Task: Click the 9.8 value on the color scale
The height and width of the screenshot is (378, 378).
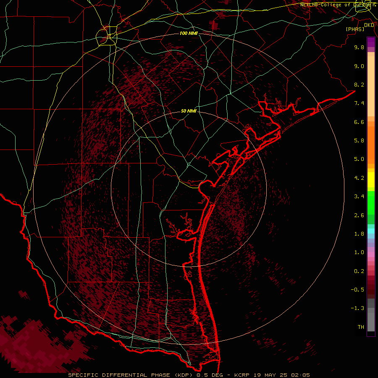Action: tap(359, 47)
